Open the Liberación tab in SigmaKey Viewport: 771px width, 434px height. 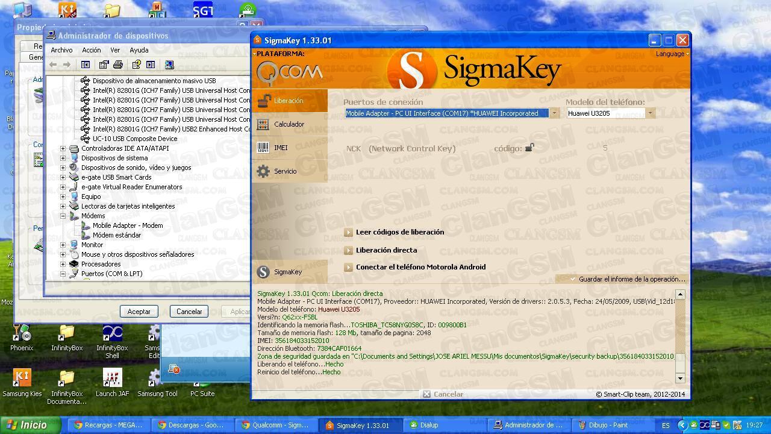point(290,101)
